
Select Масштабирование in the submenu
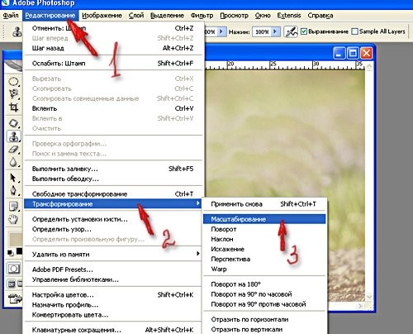click(x=264, y=219)
